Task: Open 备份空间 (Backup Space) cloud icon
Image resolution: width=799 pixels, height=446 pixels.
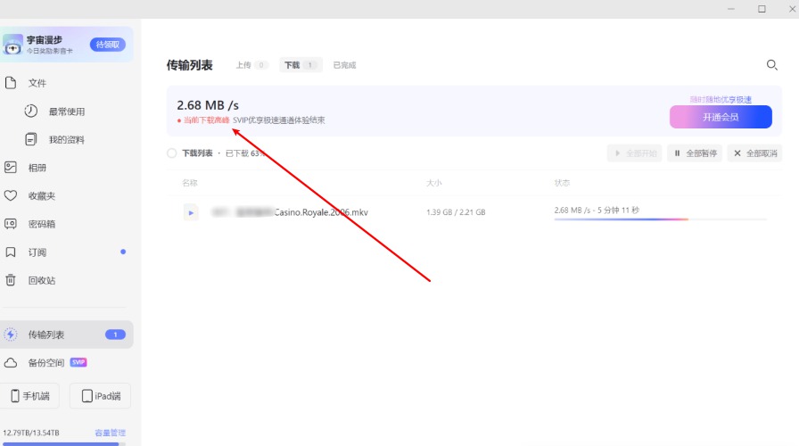Action: (11, 363)
